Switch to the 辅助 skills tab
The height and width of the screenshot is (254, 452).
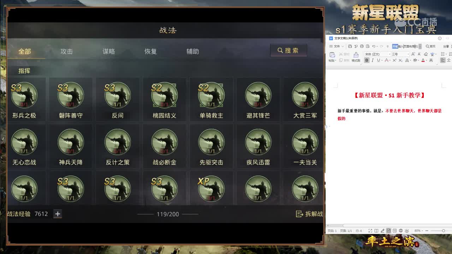point(193,52)
